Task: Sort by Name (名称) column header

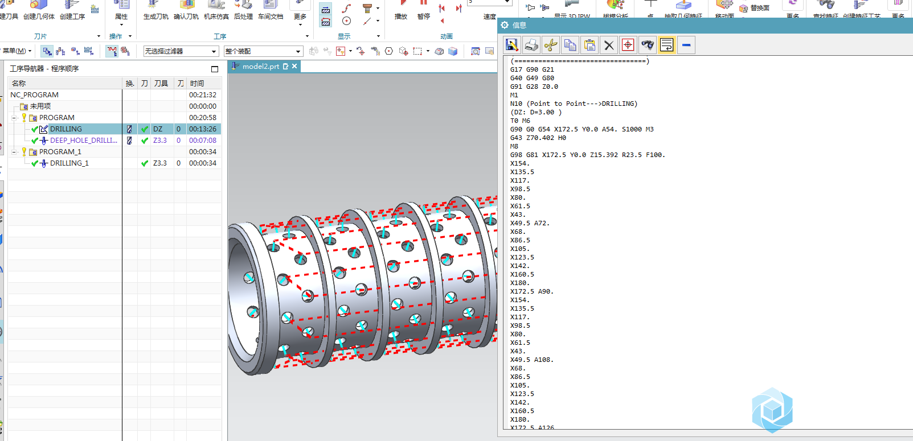Action: 65,84
